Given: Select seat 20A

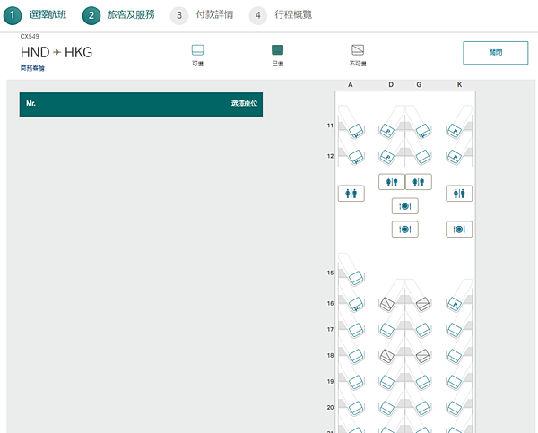Looking at the screenshot, I should click(x=356, y=408).
